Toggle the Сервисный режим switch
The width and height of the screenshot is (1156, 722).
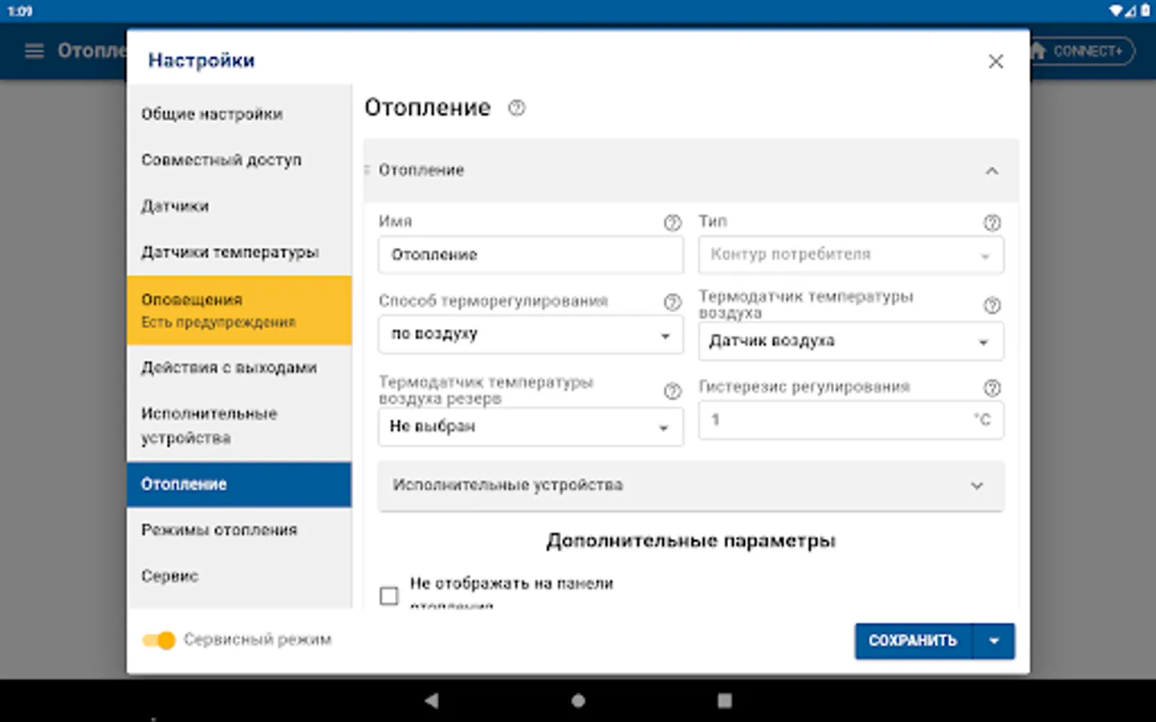point(159,639)
